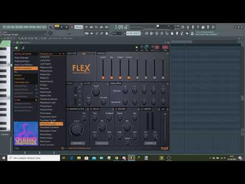The height and width of the screenshot is (184, 245).
Task: Toggle the REVERB section enable switch
Action: coord(116,109)
